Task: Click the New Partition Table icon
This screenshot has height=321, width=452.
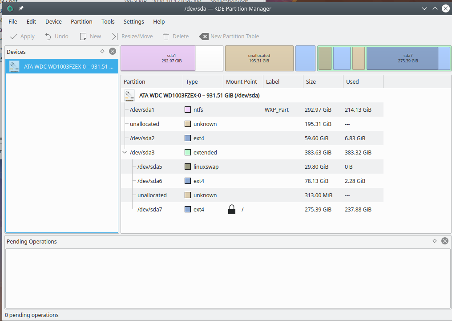Action: tap(204, 37)
